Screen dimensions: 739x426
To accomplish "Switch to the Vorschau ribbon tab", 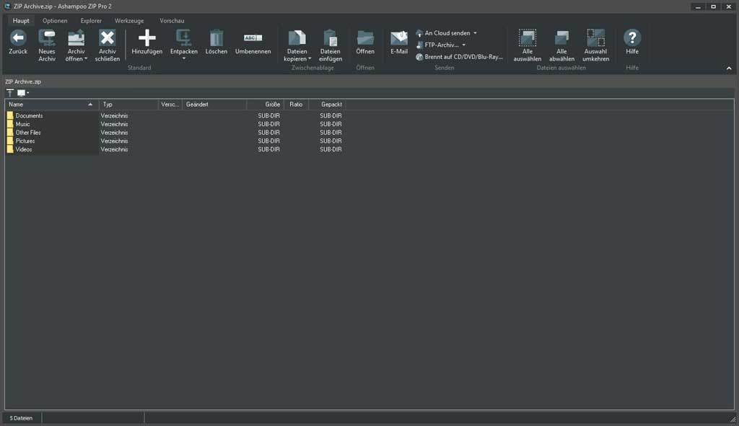I will pyautogui.click(x=172, y=21).
